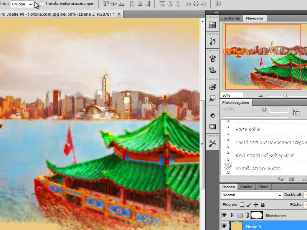The image size is (307, 230).
Task: Toggle lock all for layer
Action: tap(263, 205)
